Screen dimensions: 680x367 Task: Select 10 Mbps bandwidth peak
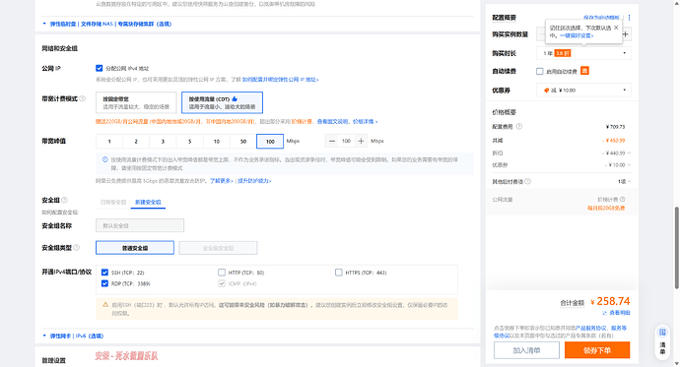(x=217, y=141)
